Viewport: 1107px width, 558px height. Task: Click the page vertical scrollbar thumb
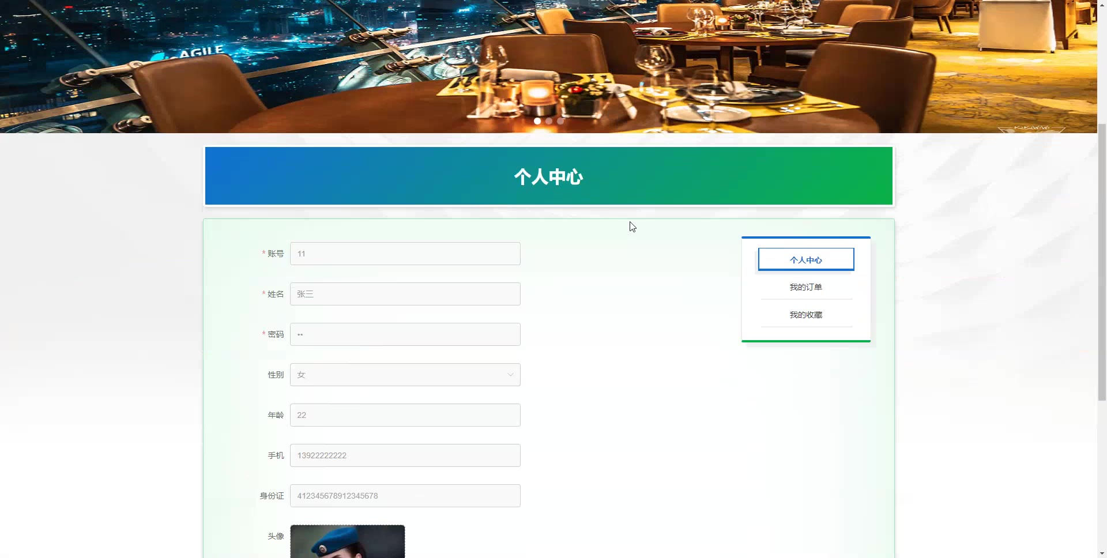pyautogui.click(x=1102, y=262)
